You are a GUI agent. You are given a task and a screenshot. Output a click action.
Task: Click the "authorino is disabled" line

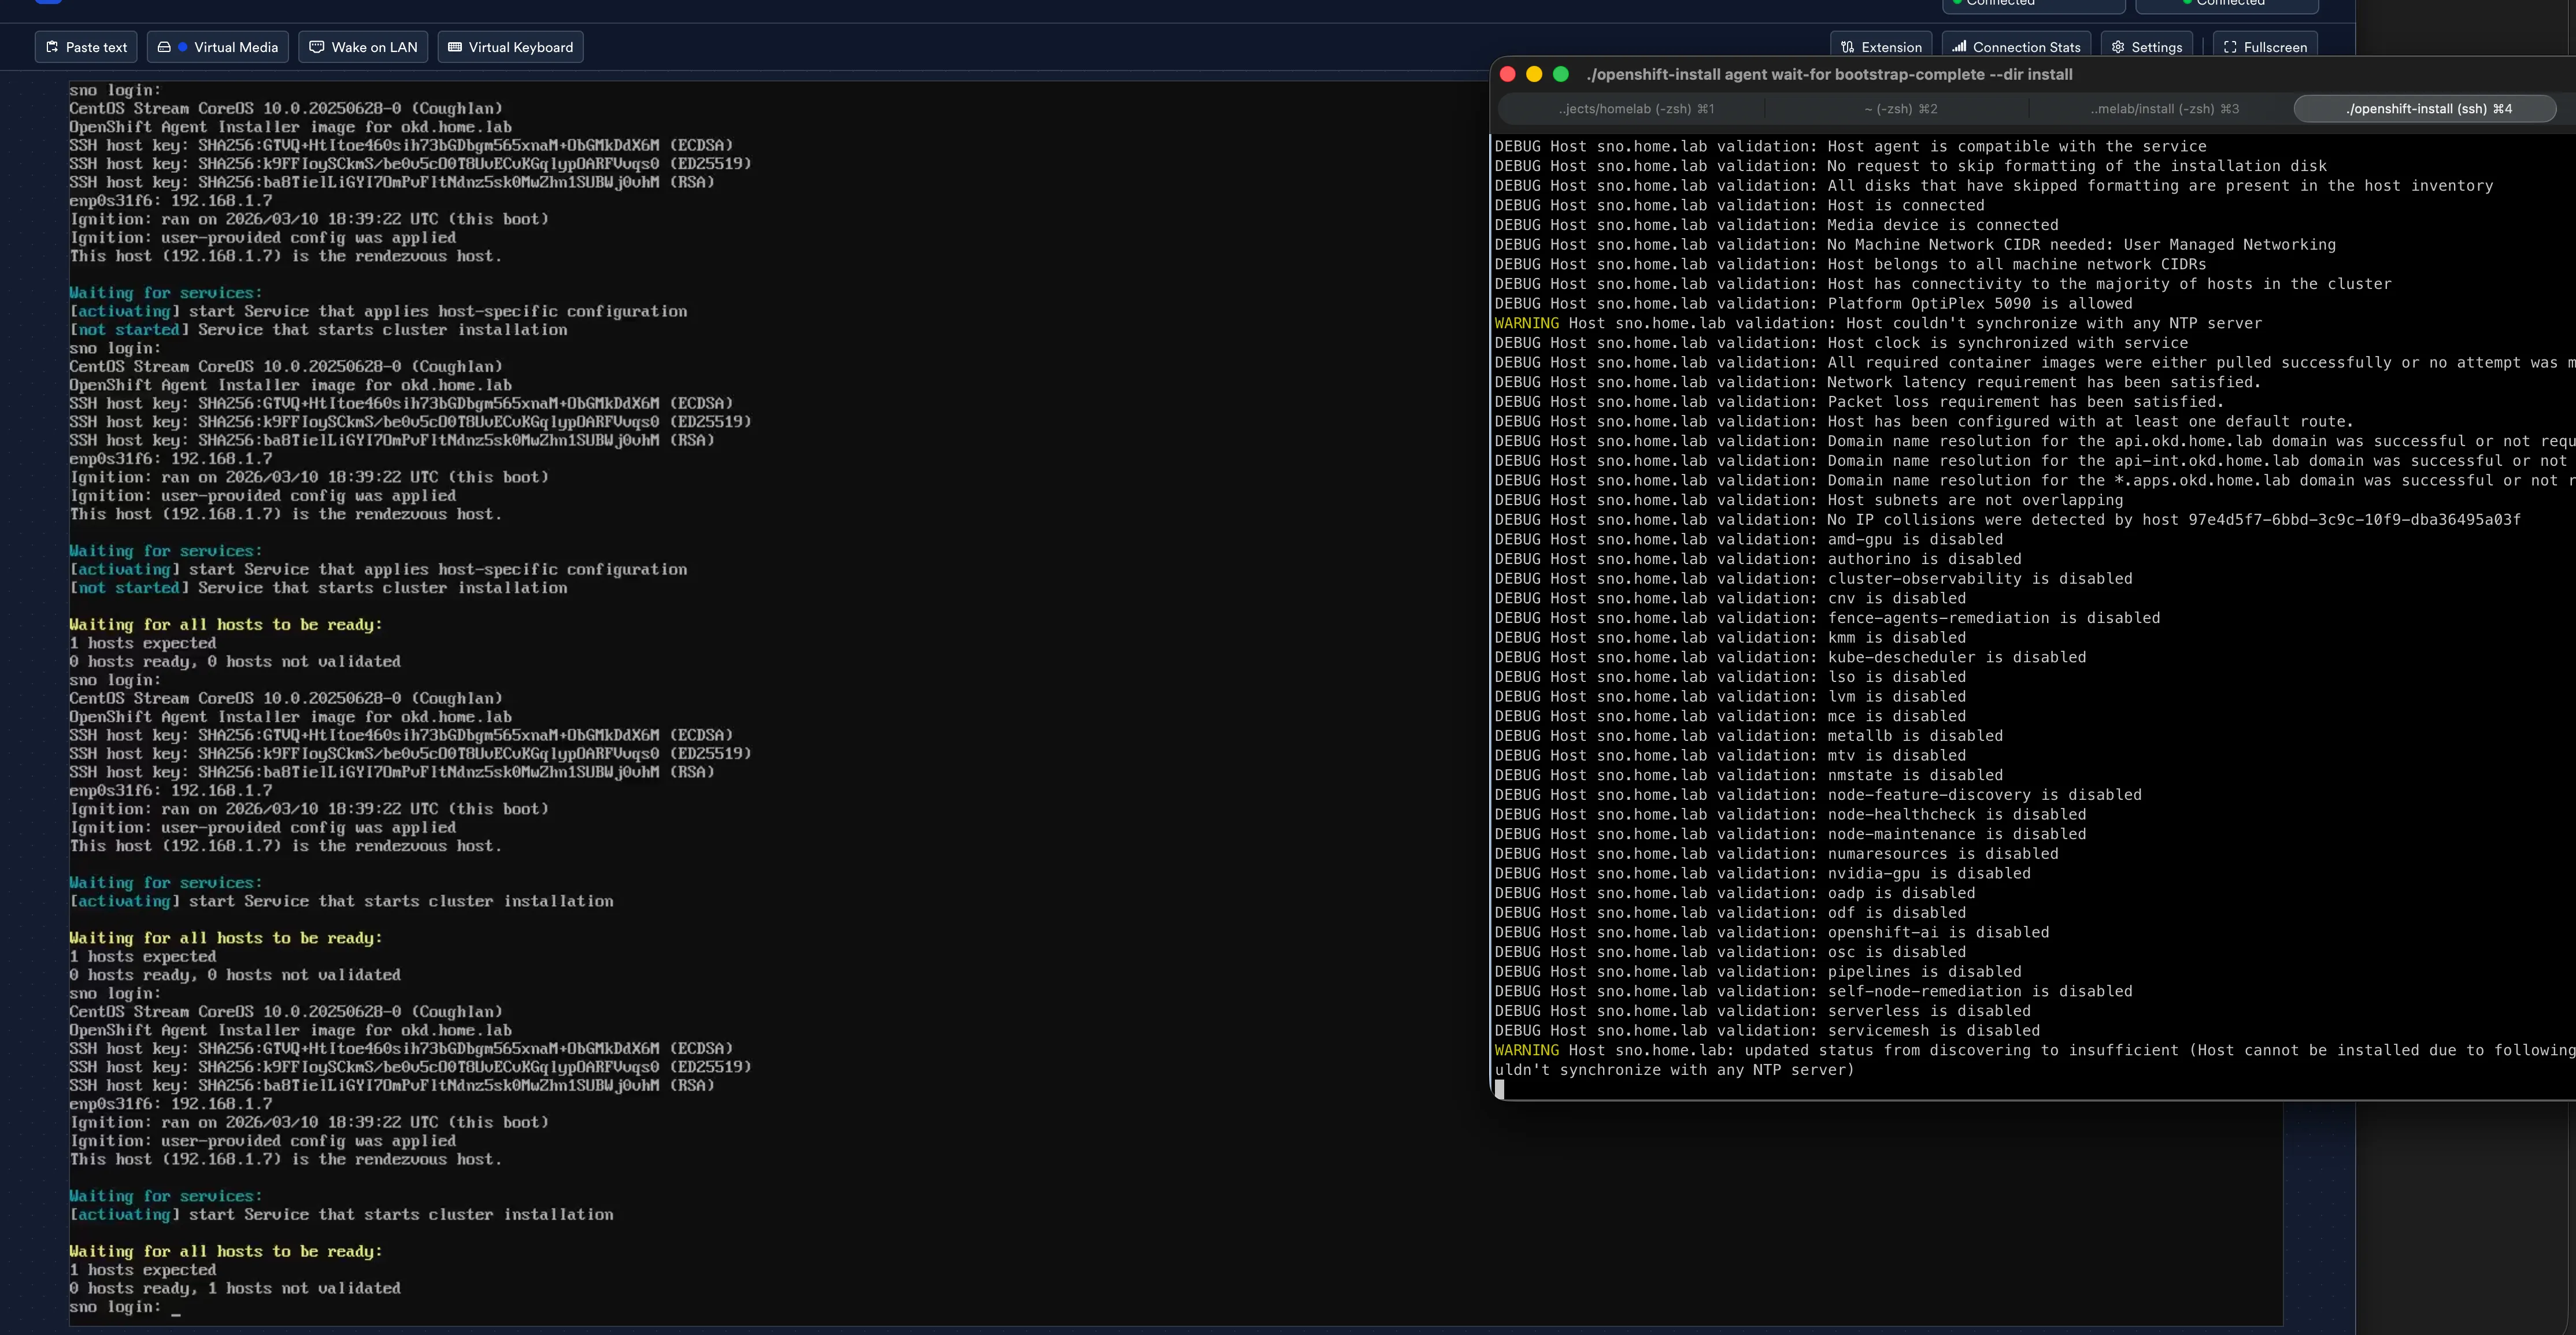tap(1758, 559)
